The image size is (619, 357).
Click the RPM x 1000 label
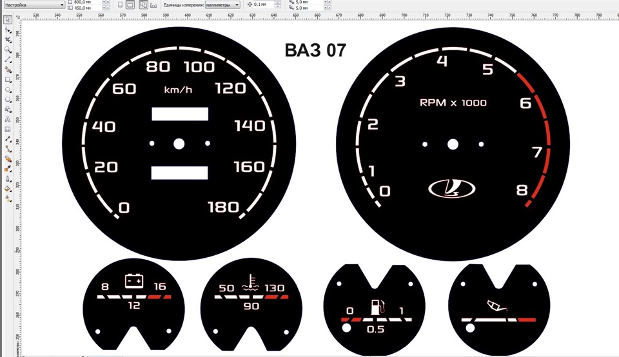tap(453, 102)
